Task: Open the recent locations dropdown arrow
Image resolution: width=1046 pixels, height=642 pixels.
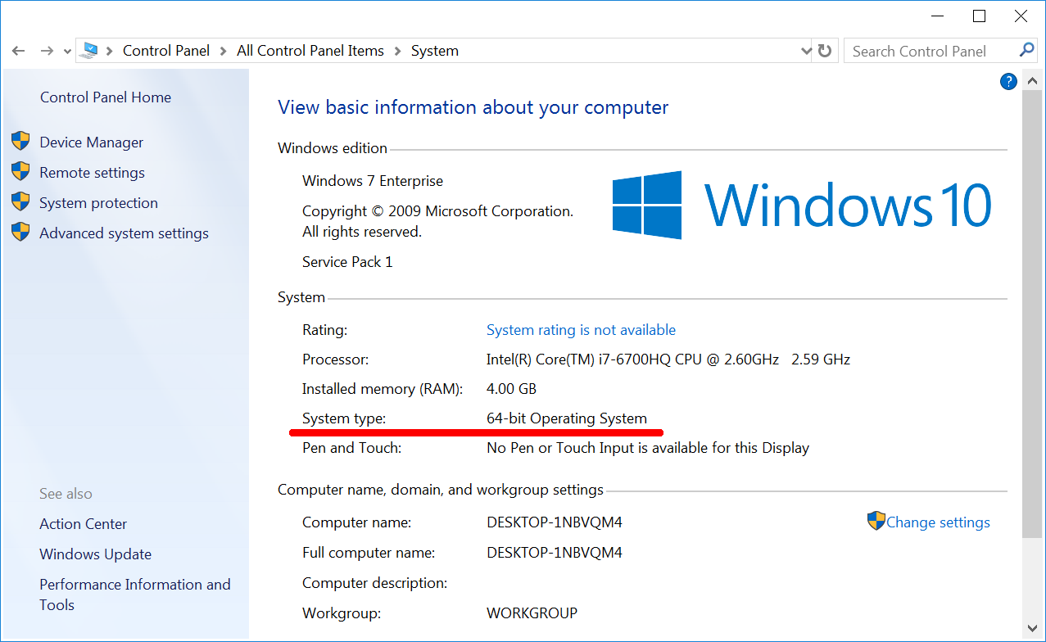Action: (x=67, y=52)
